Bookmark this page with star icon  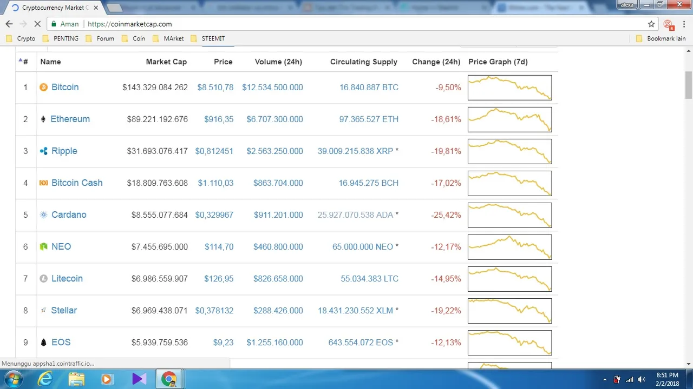point(651,24)
